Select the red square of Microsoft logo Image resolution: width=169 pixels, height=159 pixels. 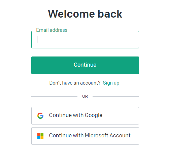39,134
